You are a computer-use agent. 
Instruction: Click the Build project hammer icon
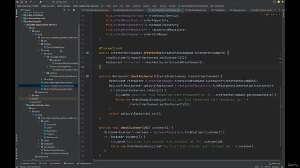pos(47,2)
